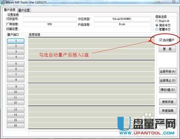Select production port 16
The width and height of the screenshot is (180, 139).
tap(16, 126)
